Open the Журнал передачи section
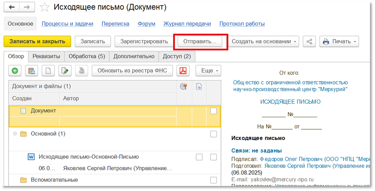This screenshot has width=375, height=191. (187, 24)
